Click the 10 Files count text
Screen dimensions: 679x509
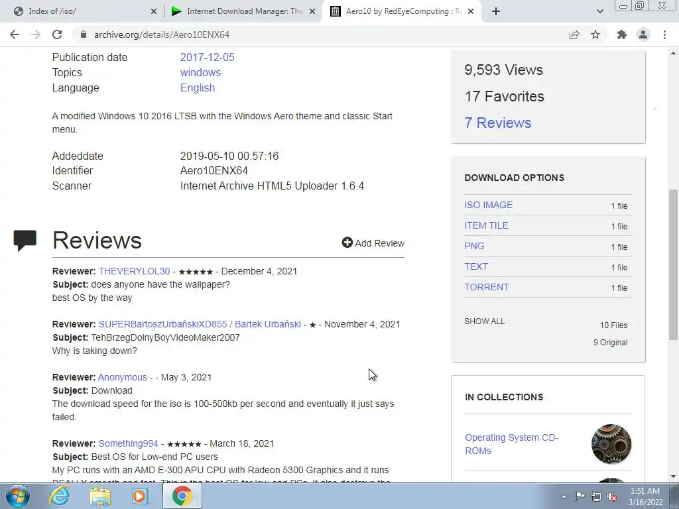click(613, 325)
